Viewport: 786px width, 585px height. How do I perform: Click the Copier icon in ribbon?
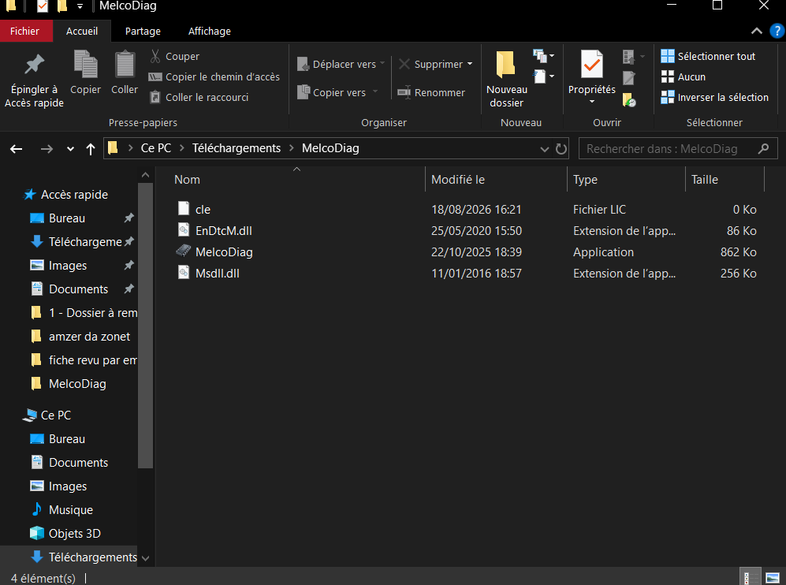coord(85,64)
